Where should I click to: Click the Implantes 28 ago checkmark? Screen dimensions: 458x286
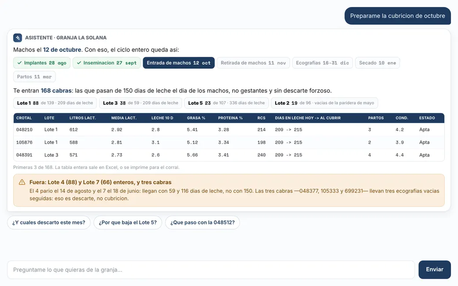(x=19, y=63)
